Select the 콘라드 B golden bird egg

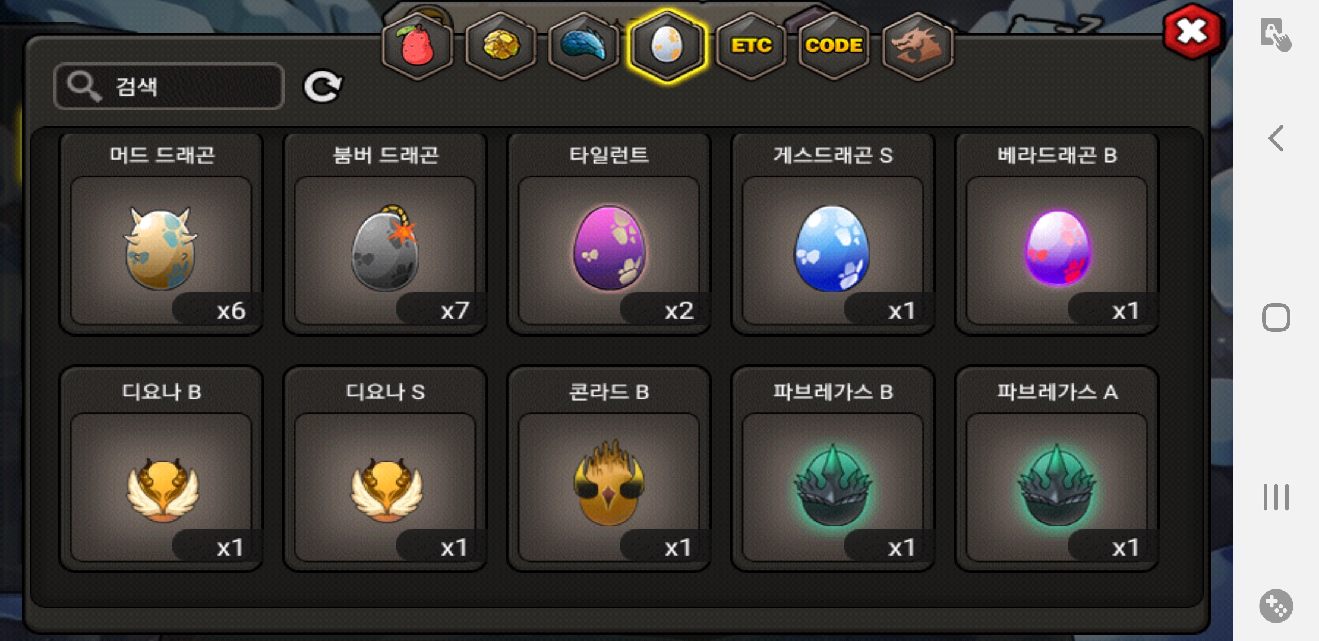click(609, 469)
